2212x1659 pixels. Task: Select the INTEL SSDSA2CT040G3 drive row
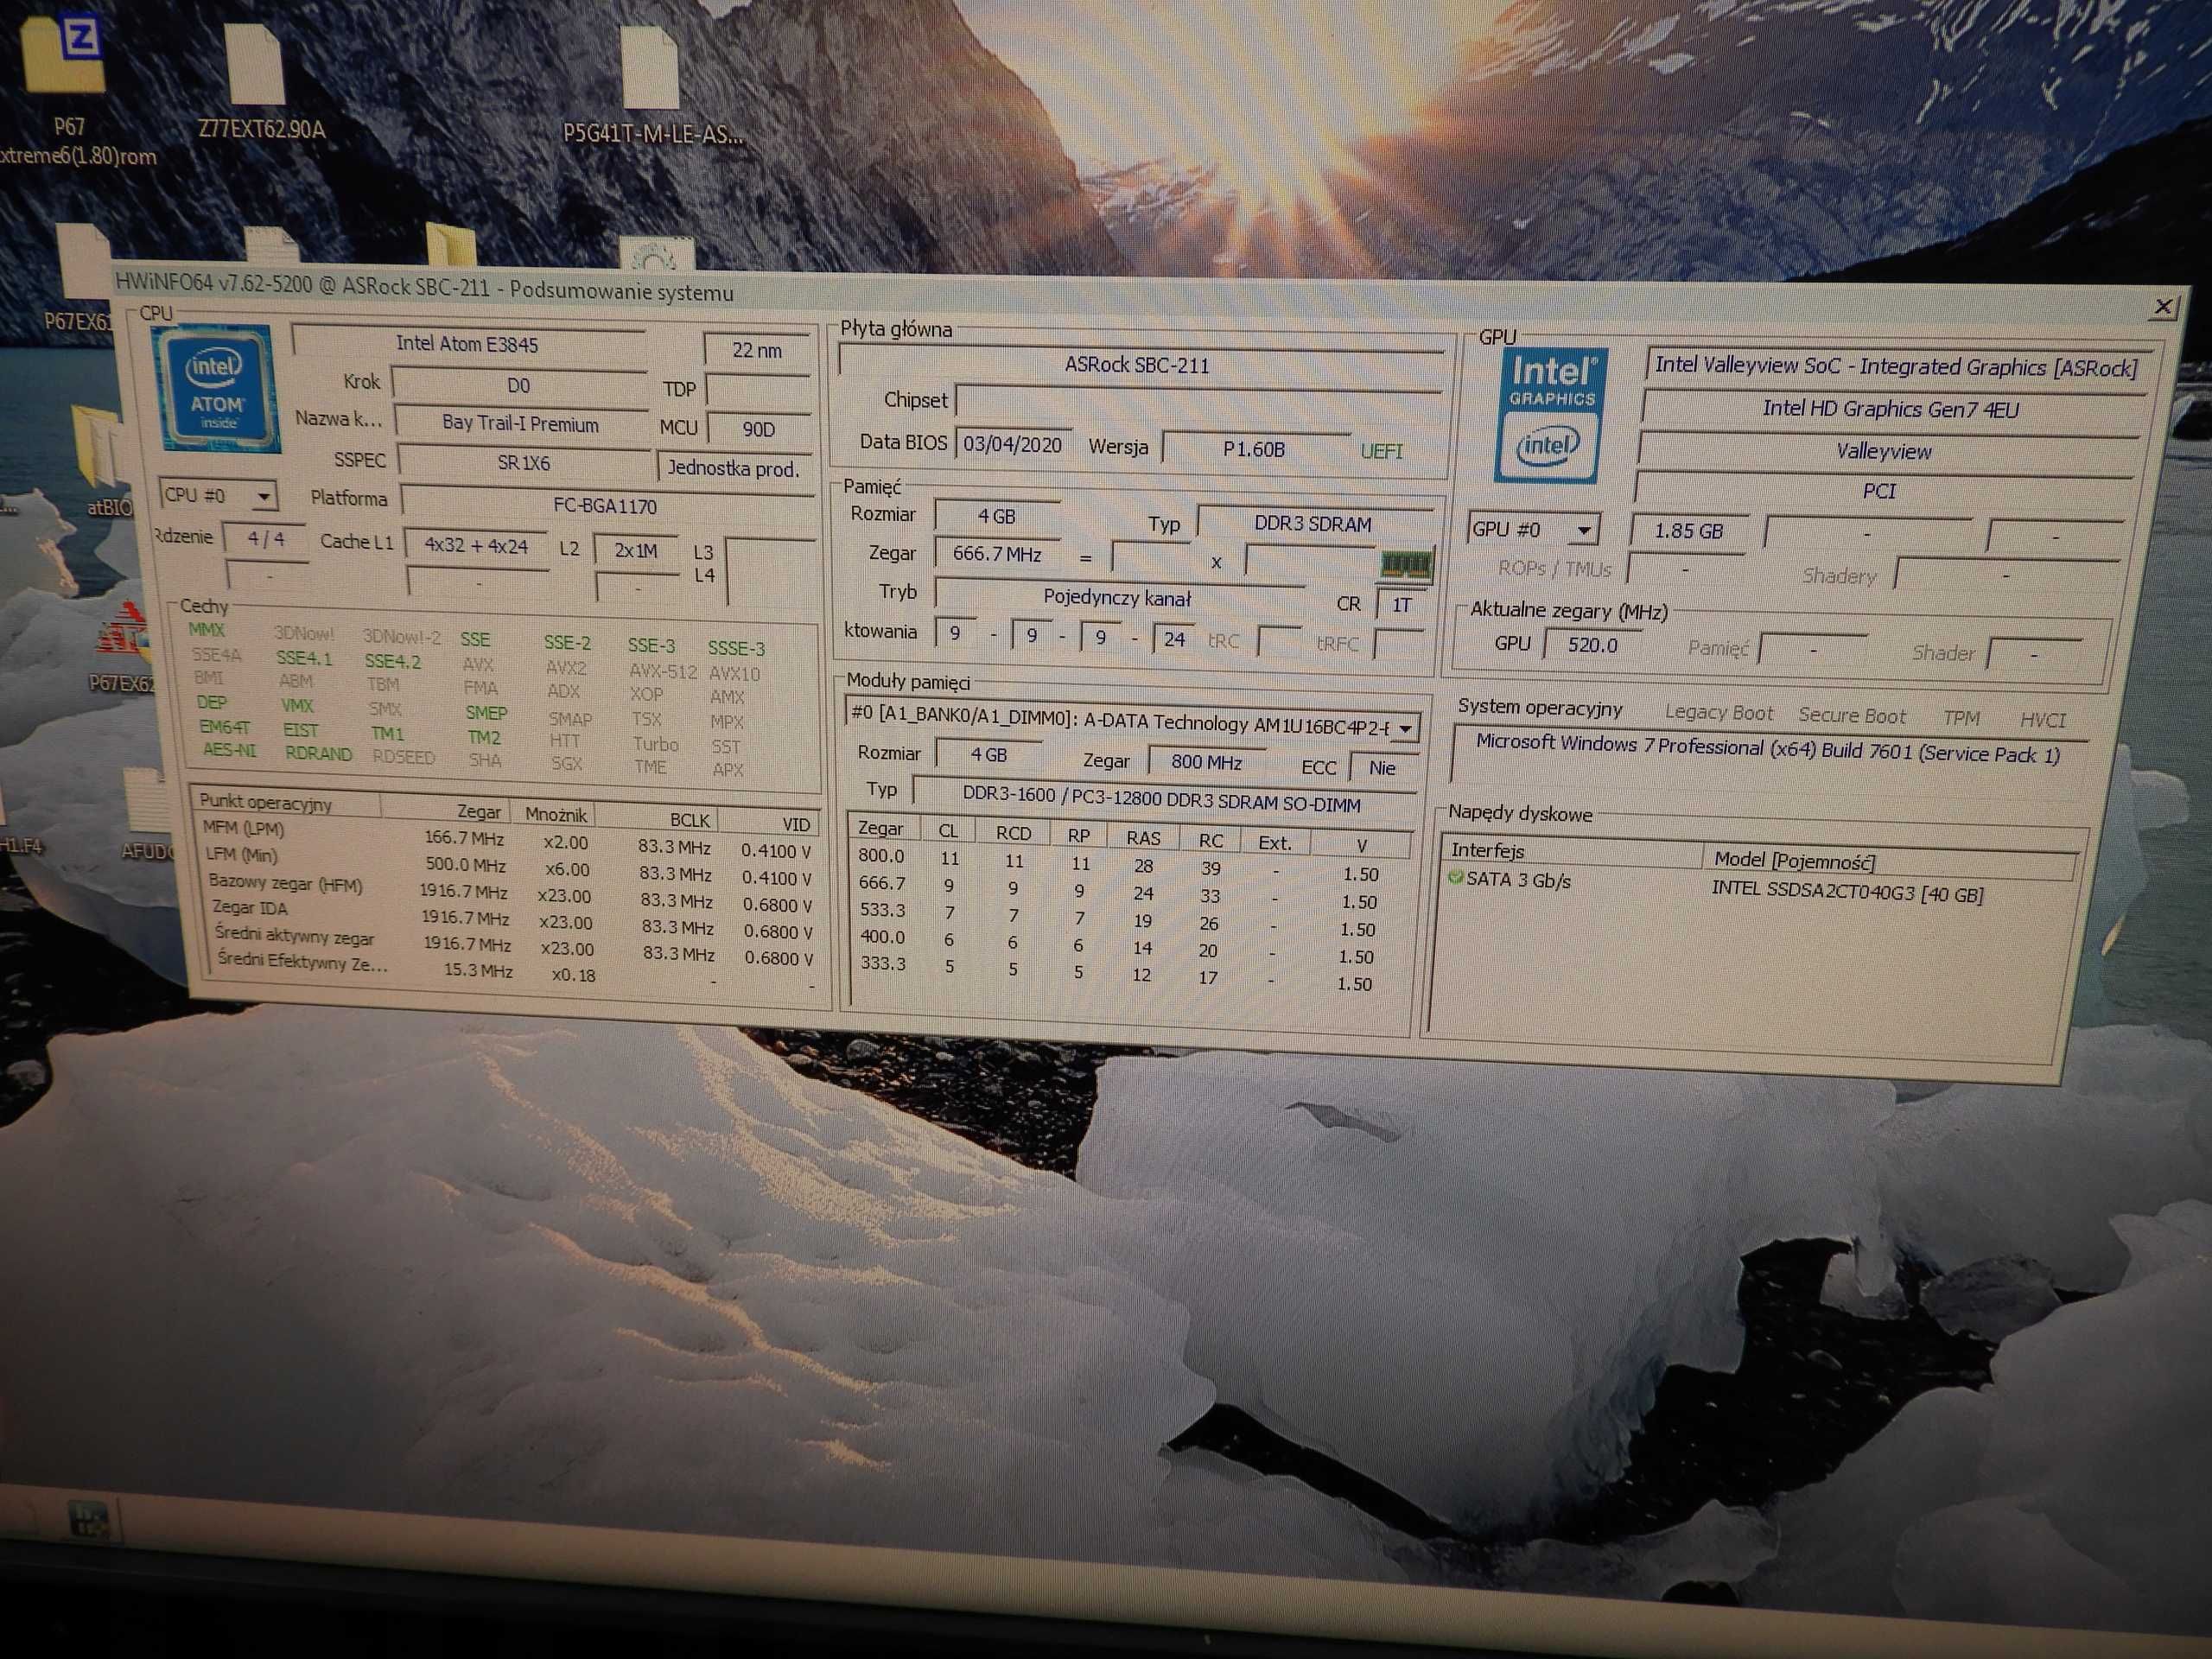[x=1762, y=887]
